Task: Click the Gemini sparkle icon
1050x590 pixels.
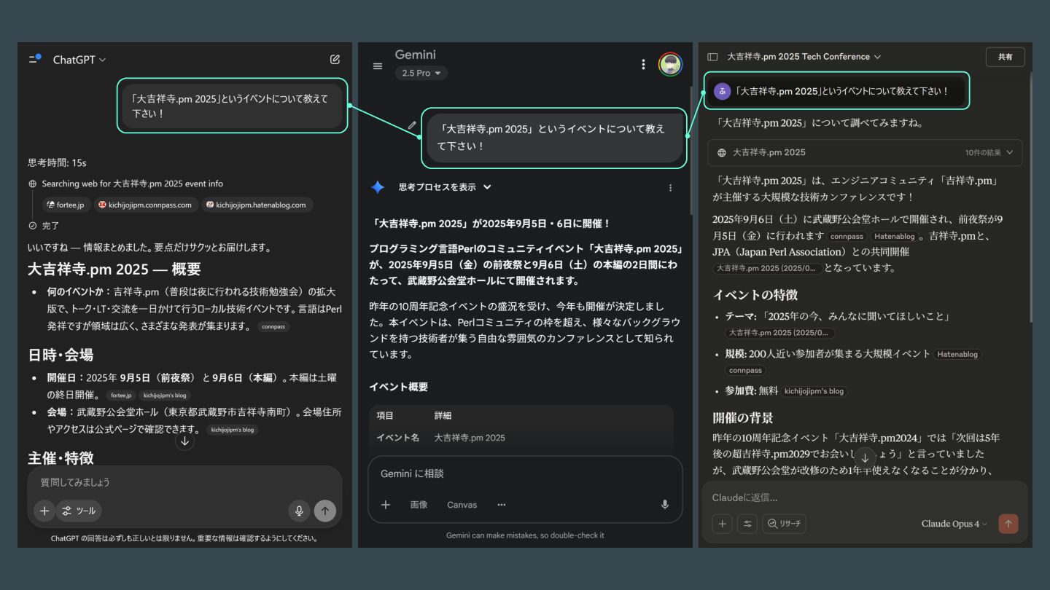Action: click(x=378, y=187)
